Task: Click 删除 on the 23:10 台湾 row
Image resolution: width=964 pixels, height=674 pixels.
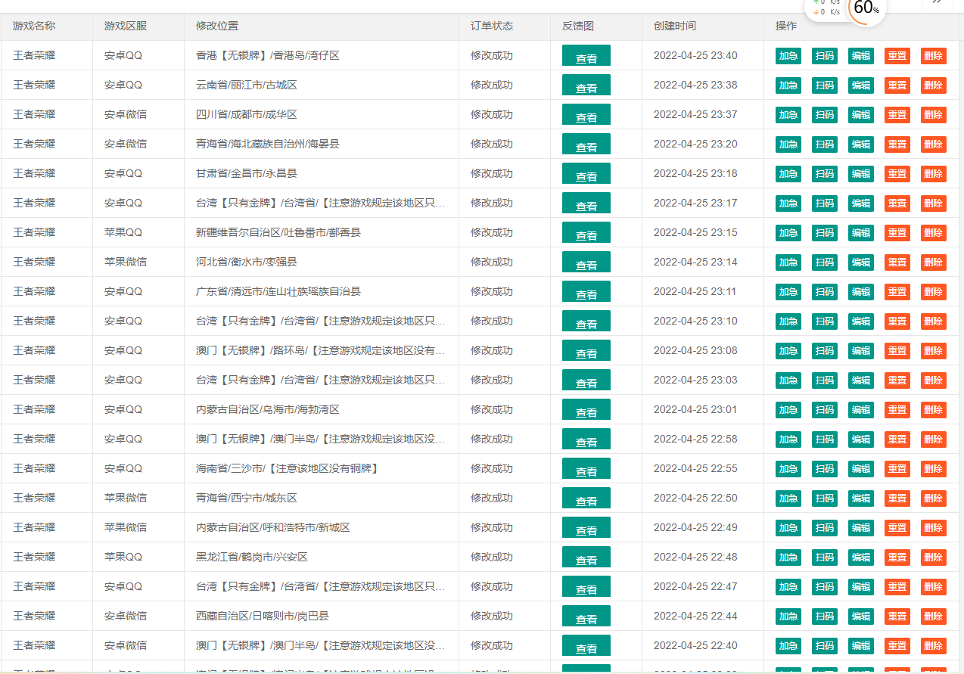Action: [933, 321]
